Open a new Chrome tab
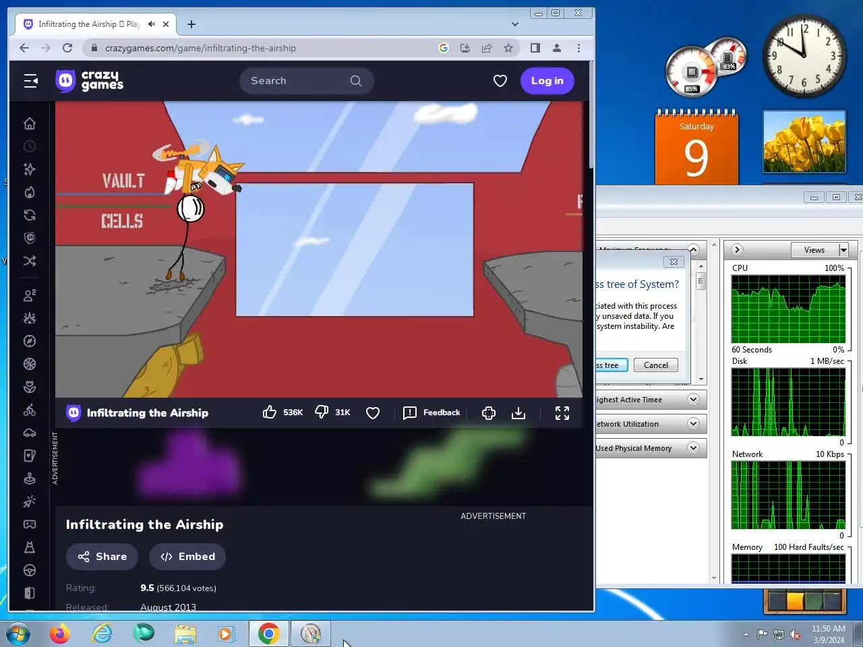Viewport: 863px width, 647px height. tap(191, 24)
